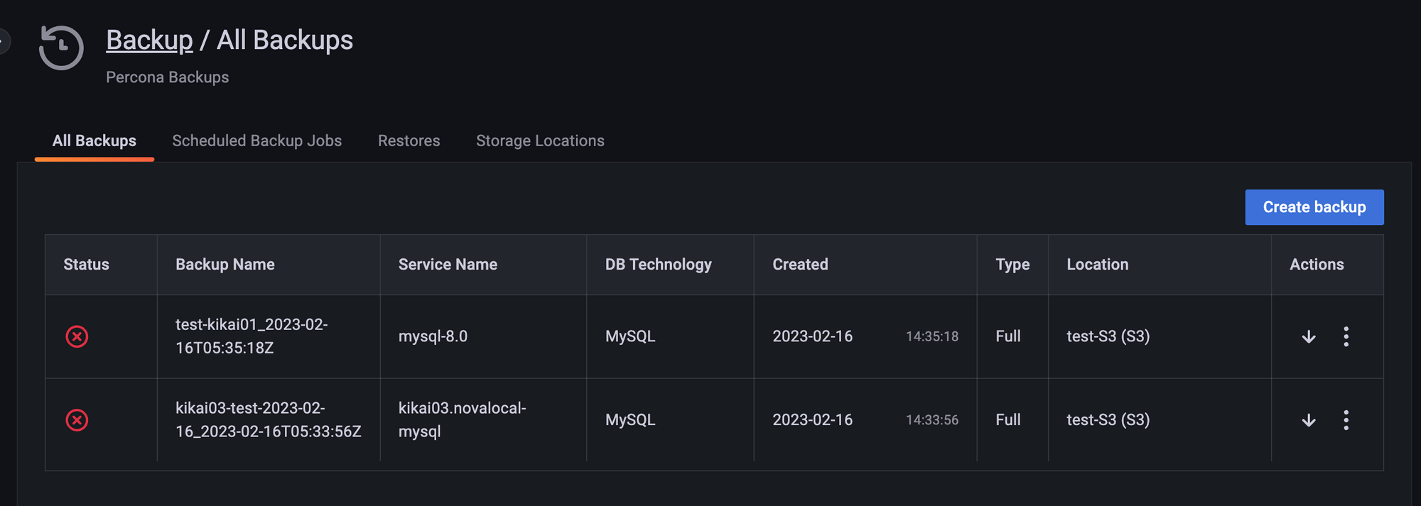Click the Create backup button

click(1314, 207)
